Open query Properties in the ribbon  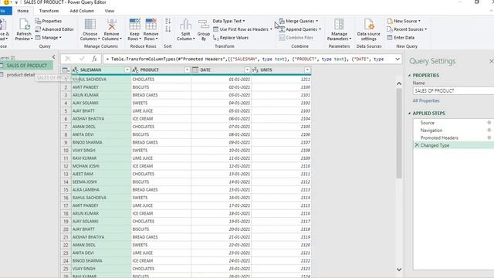click(49, 21)
